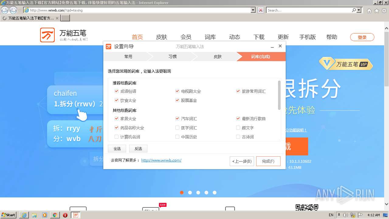
Task: Open 会员 site menu
Action: 186,37
